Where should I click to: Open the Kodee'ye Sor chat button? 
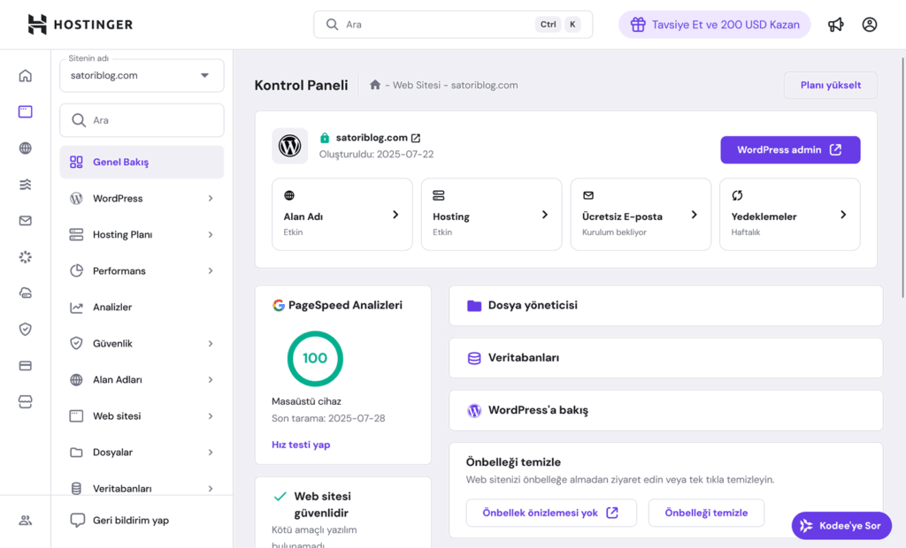pos(841,526)
